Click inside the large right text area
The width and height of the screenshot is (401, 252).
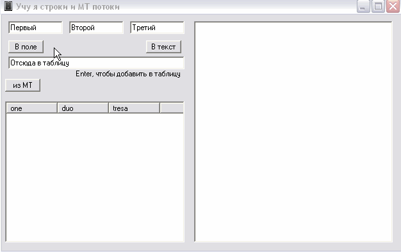(293, 131)
